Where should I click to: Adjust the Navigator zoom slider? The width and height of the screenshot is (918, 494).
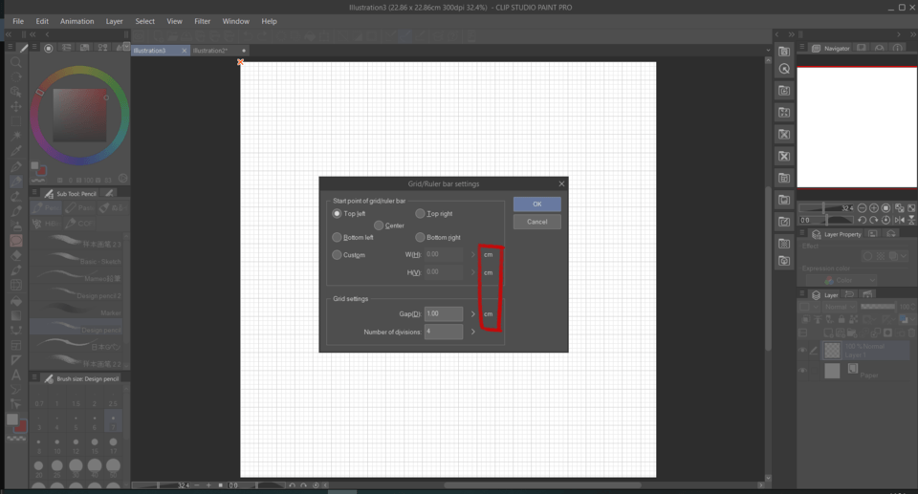pos(826,207)
